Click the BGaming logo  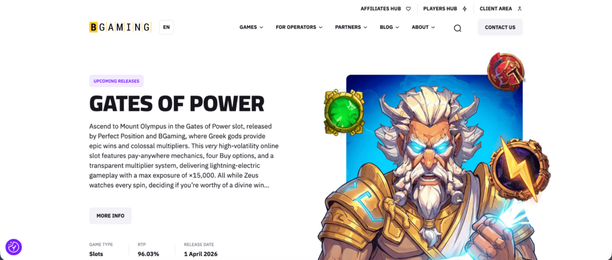pyautogui.click(x=120, y=27)
